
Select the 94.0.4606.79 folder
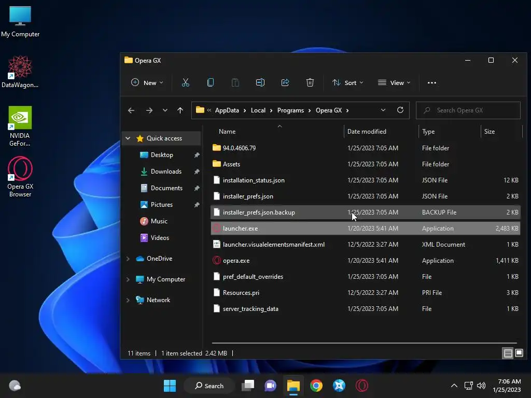click(x=365, y=148)
